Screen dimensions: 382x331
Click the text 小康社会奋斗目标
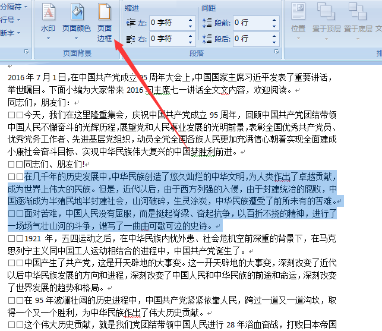[x=41, y=152]
